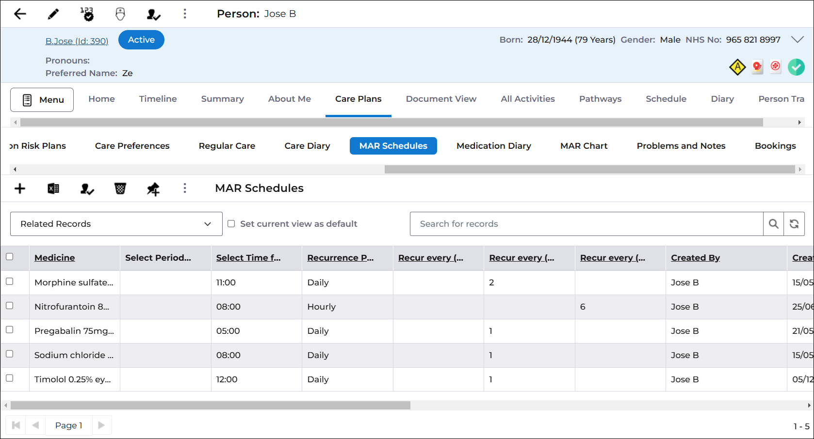Open the Morphine sulfate record
The width and height of the screenshot is (814, 439).
click(74, 282)
